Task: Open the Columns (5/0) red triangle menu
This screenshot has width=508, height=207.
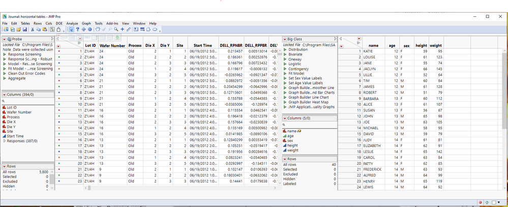Action: coord(285,119)
